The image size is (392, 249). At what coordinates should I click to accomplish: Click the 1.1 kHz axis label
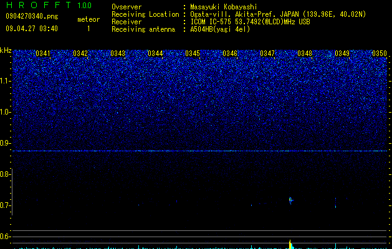pos(6,81)
